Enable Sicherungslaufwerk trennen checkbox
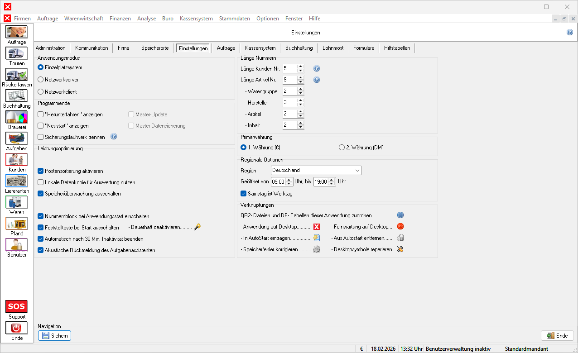The image size is (578, 353). [x=41, y=137]
